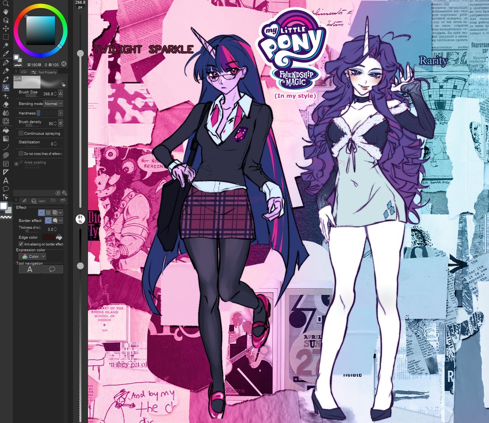Open the Layer property panel menu icon

click(x=16, y=200)
